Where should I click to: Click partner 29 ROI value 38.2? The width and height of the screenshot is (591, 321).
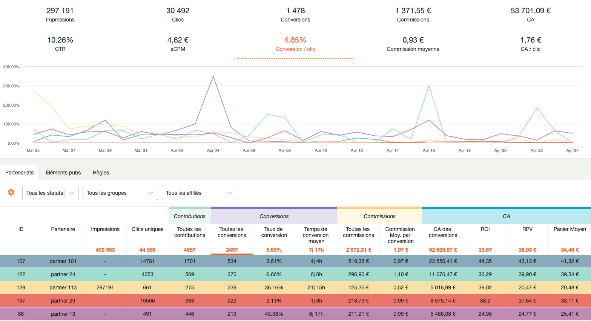pyautogui.click(x=485, y=301)
